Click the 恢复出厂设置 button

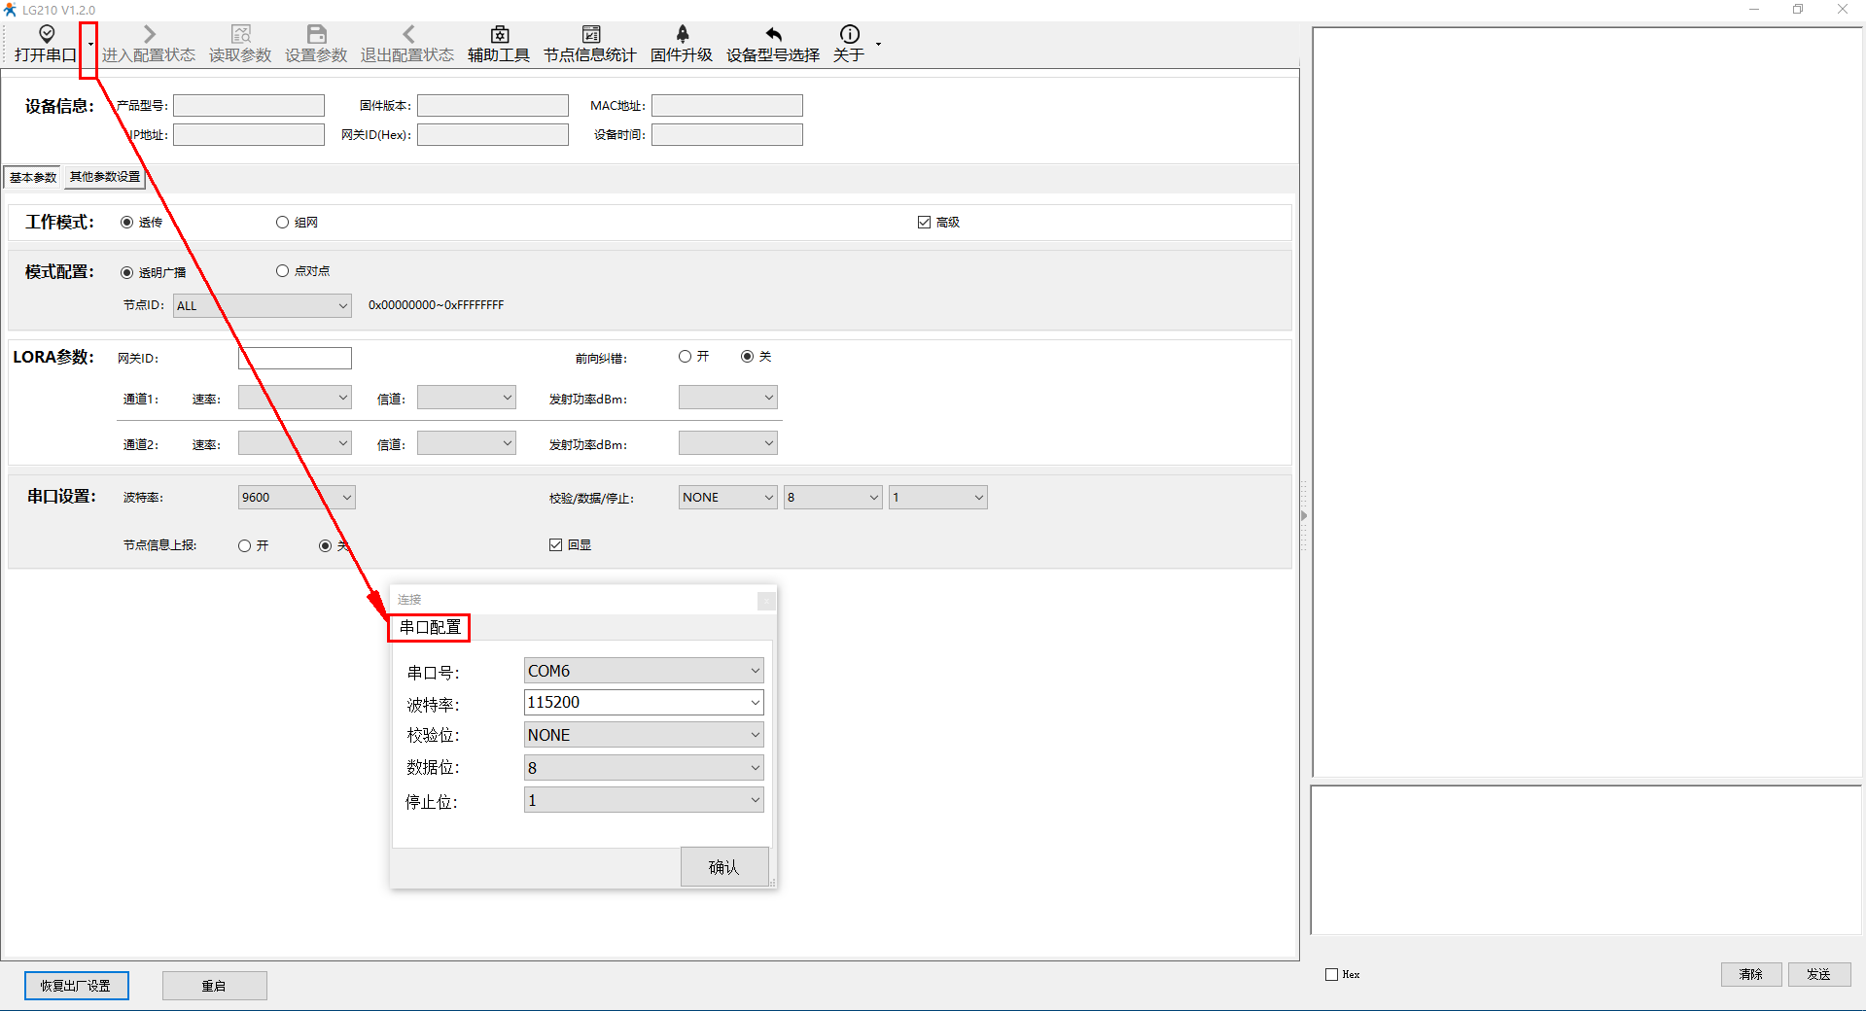[76, 986]
